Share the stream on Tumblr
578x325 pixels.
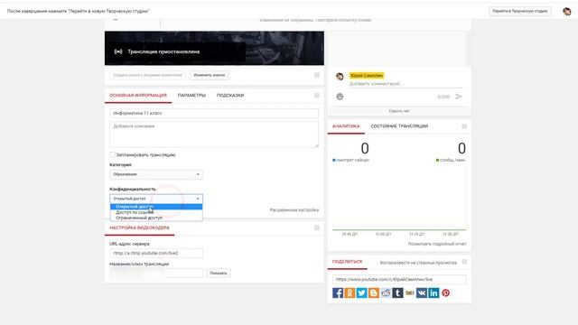pyautogui.click(x=397, y=292)
